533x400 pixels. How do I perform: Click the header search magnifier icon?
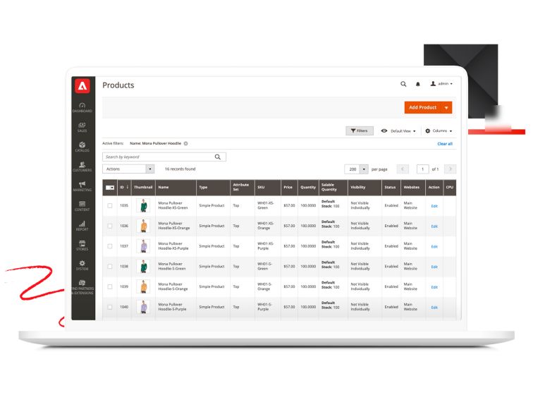pyautogui.click(x=403, y=84)
